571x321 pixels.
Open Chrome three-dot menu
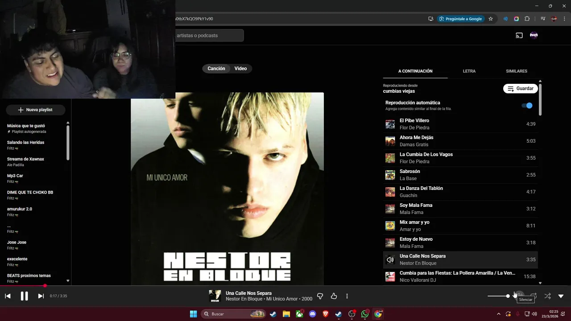click(564, 19)
